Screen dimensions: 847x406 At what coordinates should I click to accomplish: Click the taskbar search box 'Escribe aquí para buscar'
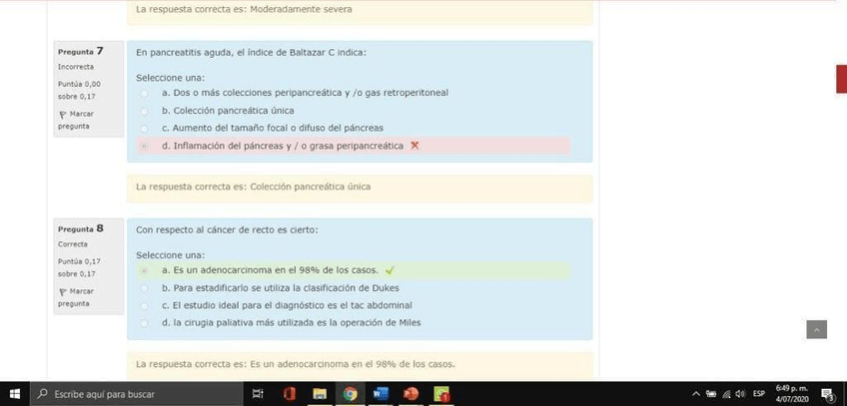click(136, 394)
